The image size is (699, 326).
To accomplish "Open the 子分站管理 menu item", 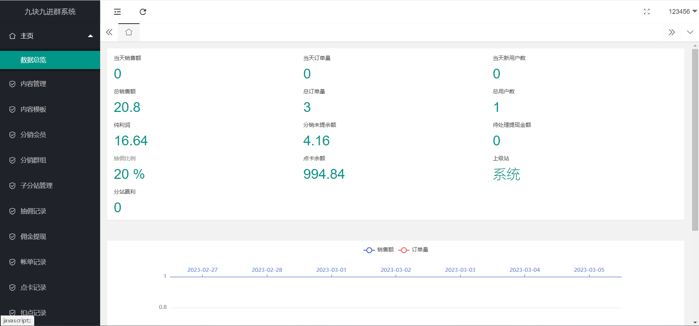I will [x=36, y=186].
